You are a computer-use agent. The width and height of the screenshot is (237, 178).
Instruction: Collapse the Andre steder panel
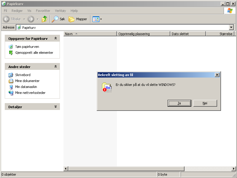click(x=56, y=67)
